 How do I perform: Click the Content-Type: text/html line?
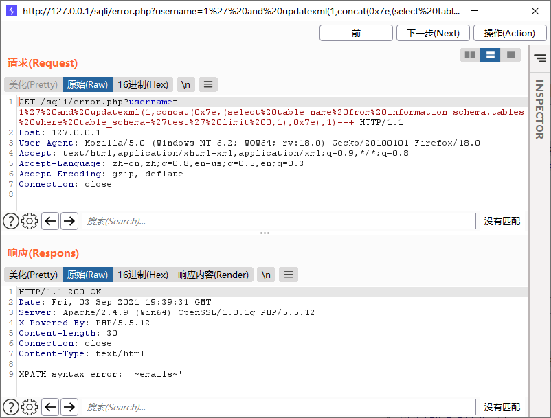82,353
